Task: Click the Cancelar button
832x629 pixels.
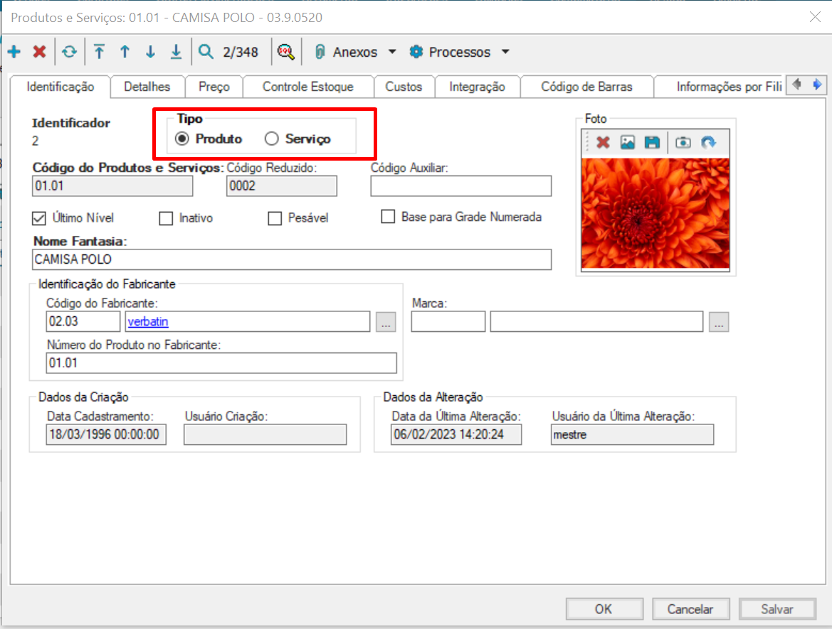Action: [690, 609]
